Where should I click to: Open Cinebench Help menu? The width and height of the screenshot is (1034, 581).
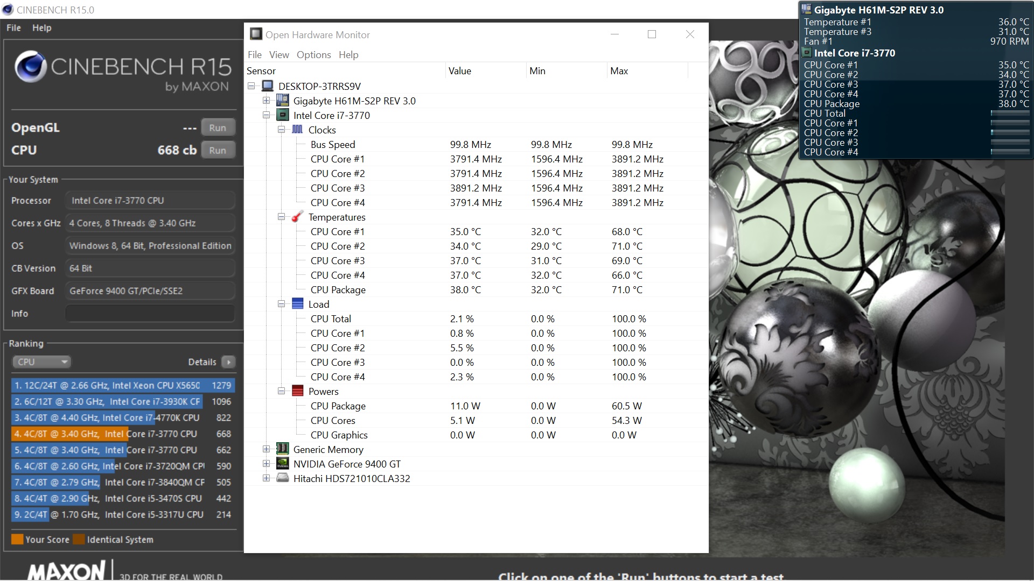tap(41, 28)
